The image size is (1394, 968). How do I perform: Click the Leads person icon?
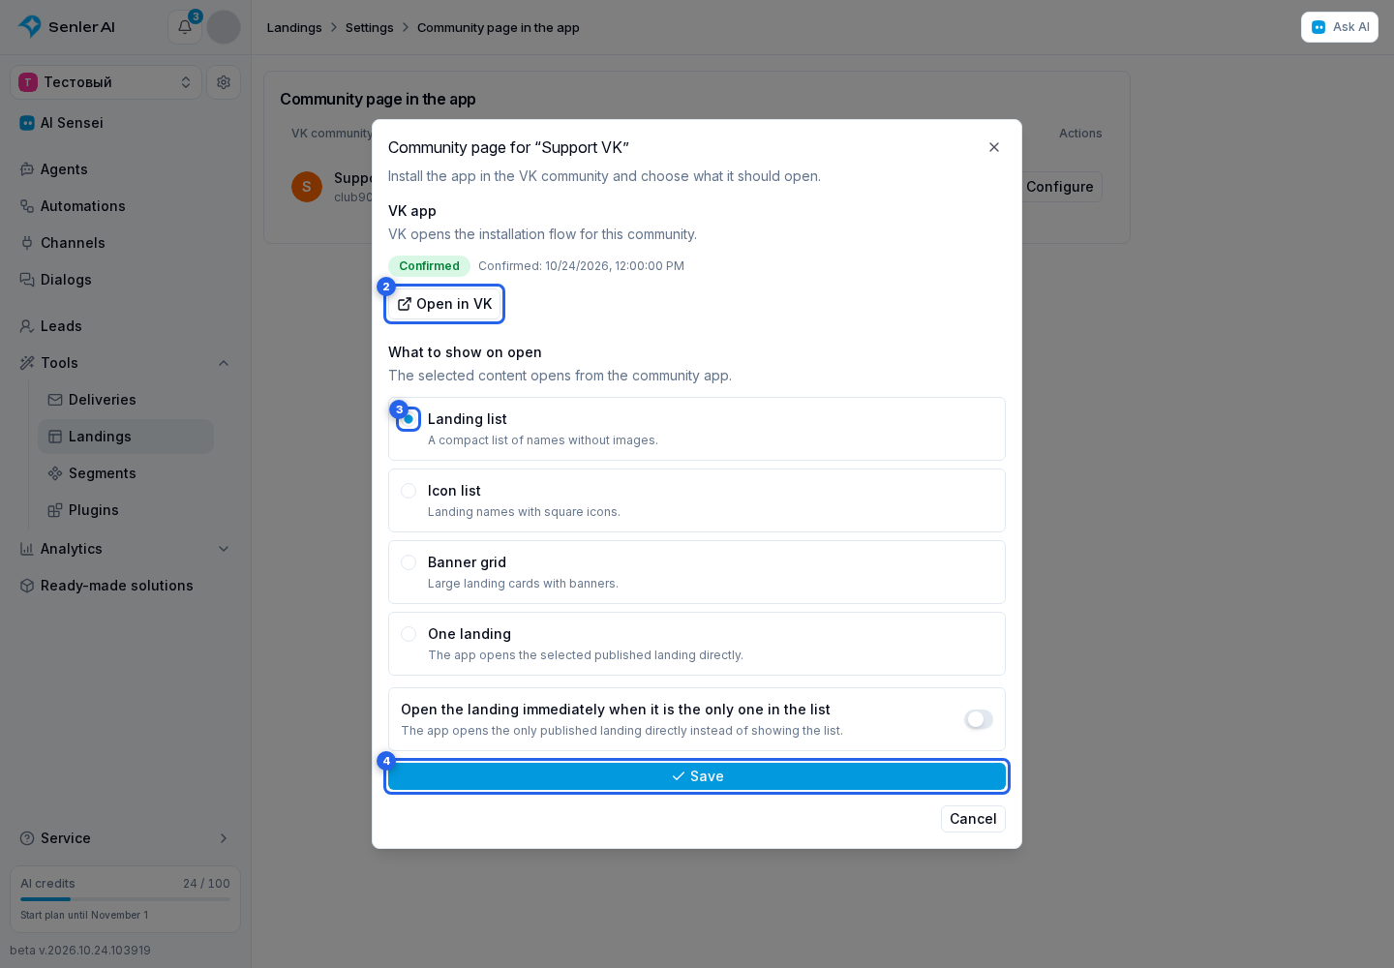27,326
